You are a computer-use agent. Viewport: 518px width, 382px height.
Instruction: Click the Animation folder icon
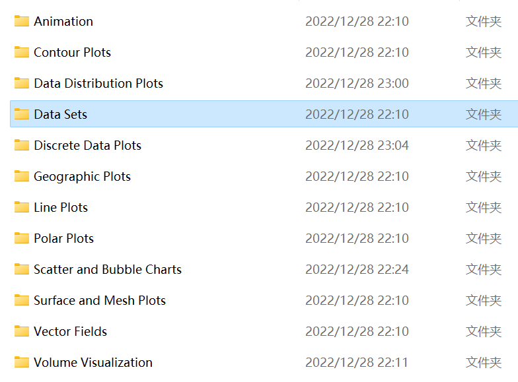coord(22,21)
